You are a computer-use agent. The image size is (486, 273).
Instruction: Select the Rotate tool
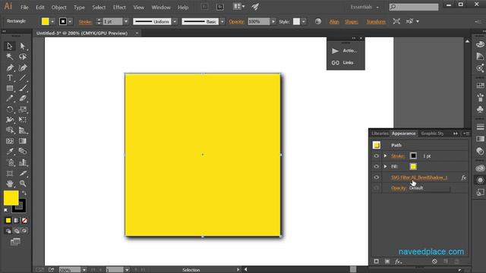click(10, 109)
